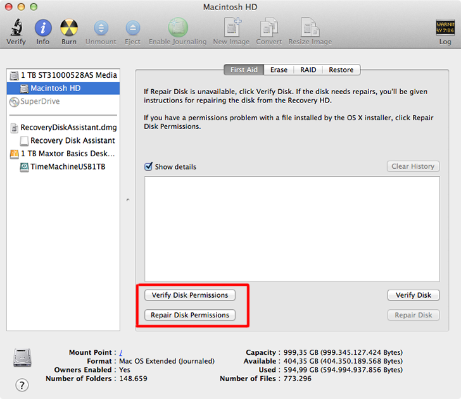The image size is (461, 399).
Task: Switch to the First Aid tab
Action: pyautogui.click(x=244, y=70)
